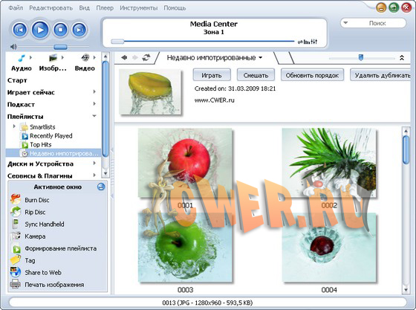Open the Файл menu

(16, 8)
